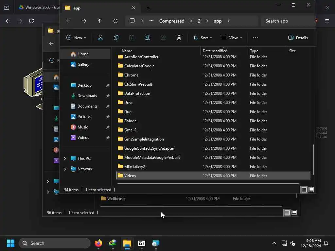Open the Firefox taskbar icon

coord(98,243)
